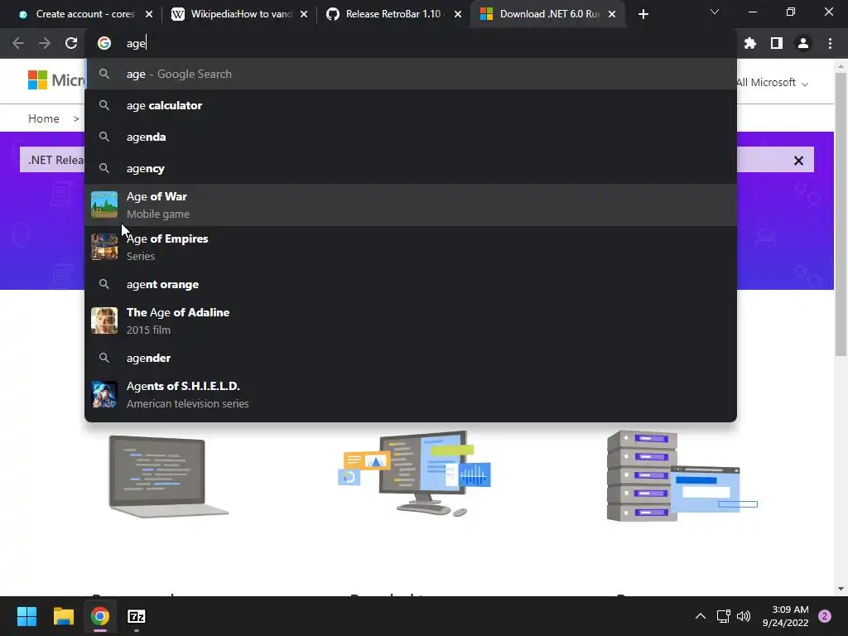Dismiss the .NET release banner with X
The image size is (848, 636).
click(x=798, y=161)
